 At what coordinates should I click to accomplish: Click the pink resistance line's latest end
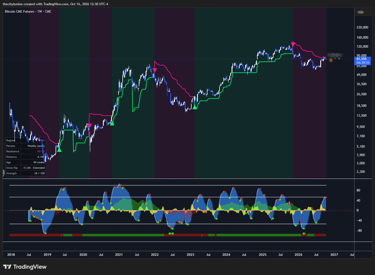point(326,58)
